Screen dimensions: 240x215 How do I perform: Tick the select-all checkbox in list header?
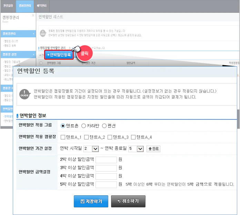(x=41, y=63)
